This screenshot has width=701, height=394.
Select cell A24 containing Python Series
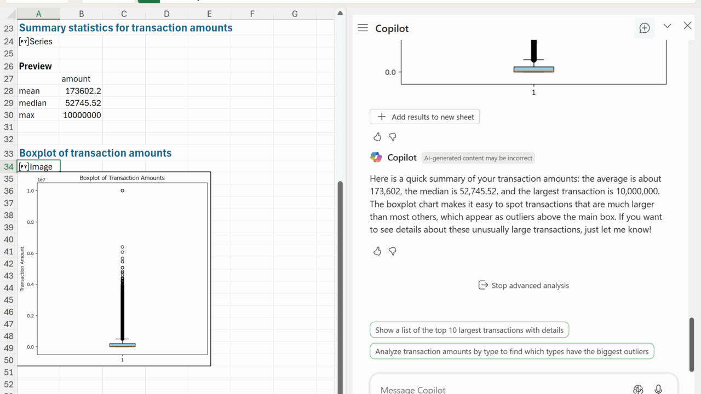pyautogui.click(x=38, y=42)
